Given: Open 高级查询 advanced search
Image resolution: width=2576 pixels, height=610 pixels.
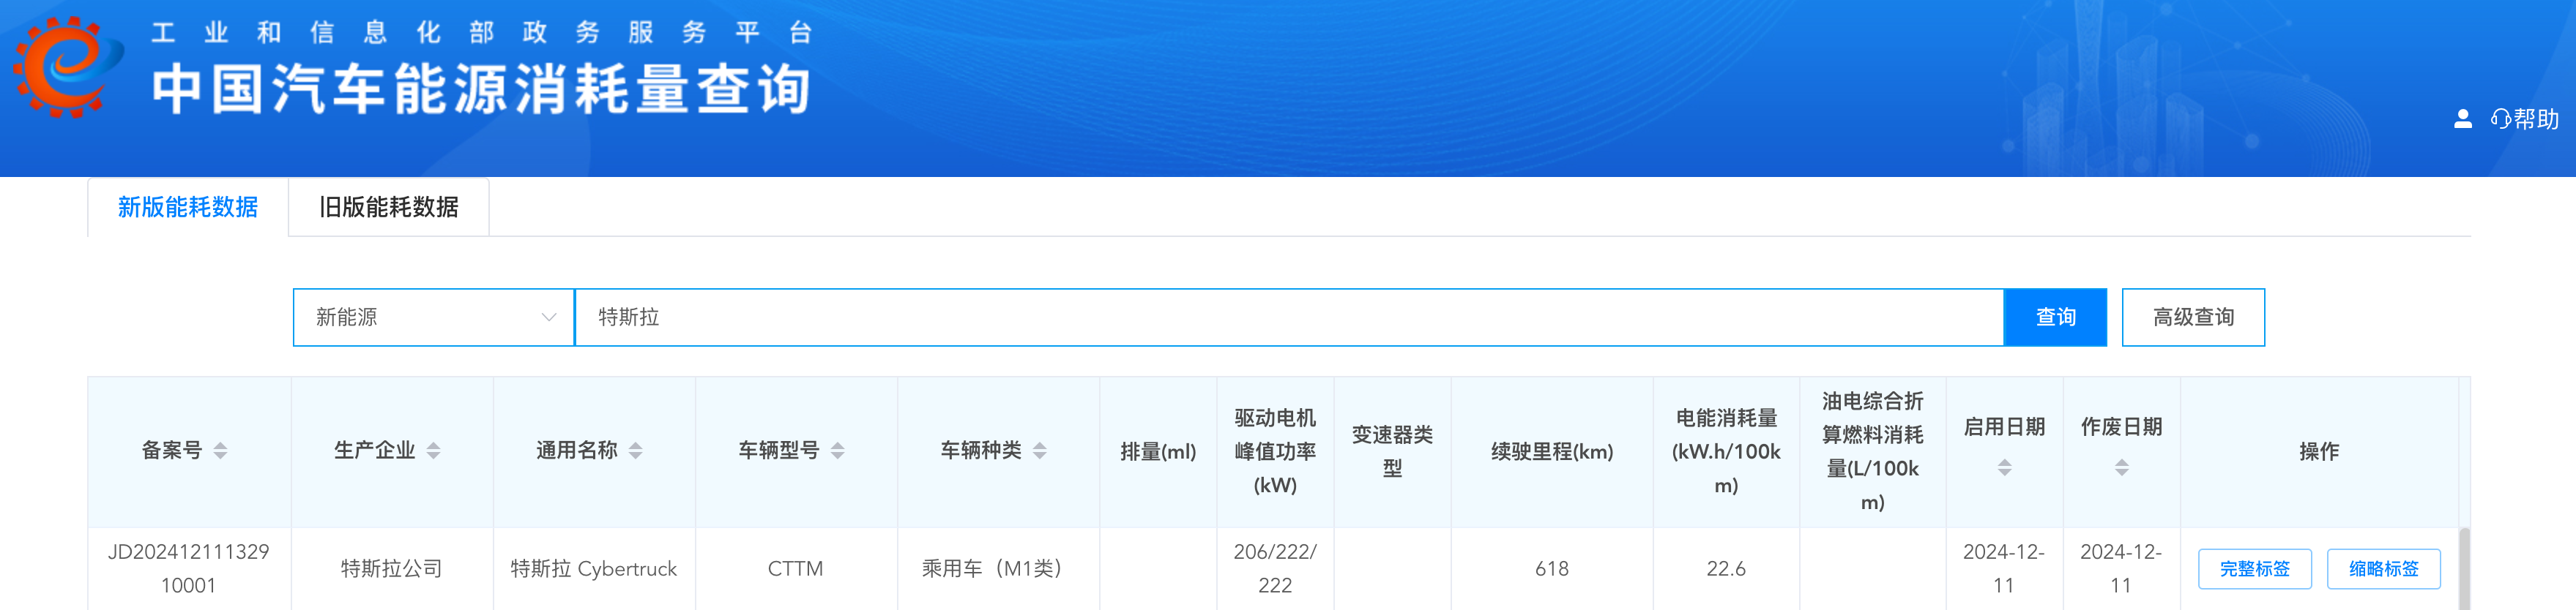Looking at the screenshot, I should (2192, 317).
